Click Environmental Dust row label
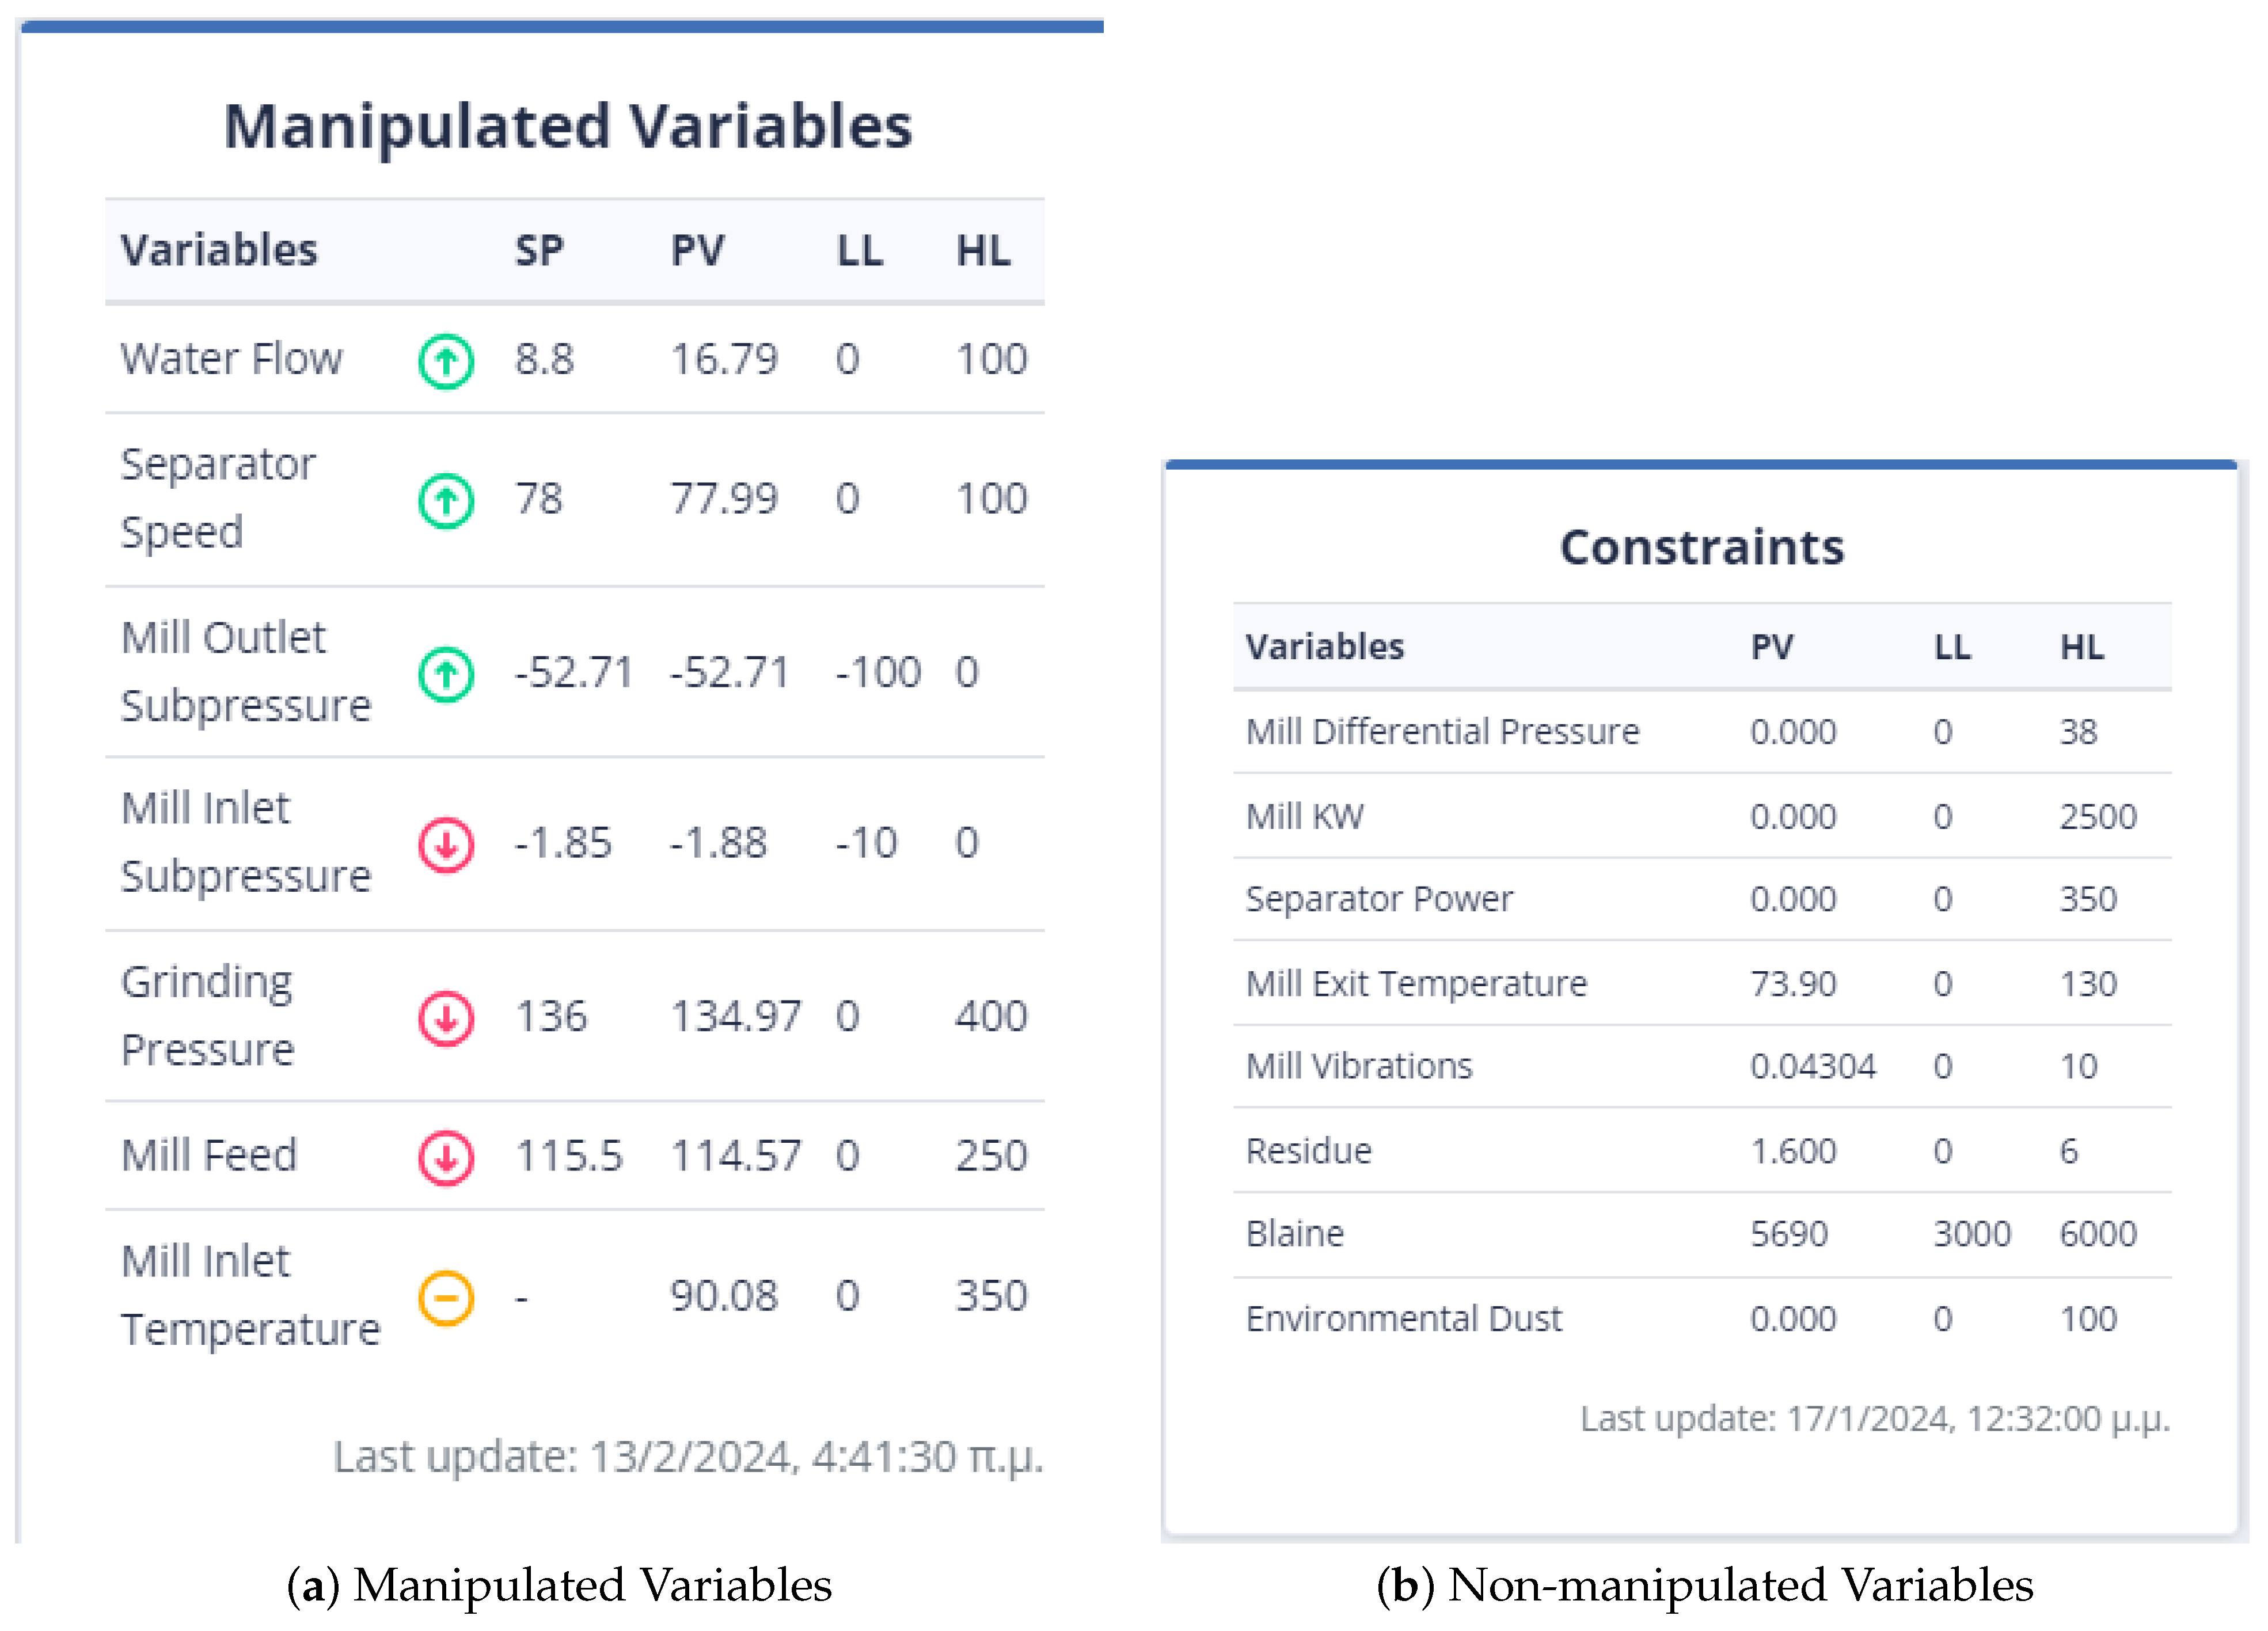2268x1631 pixels. 1403,1318
